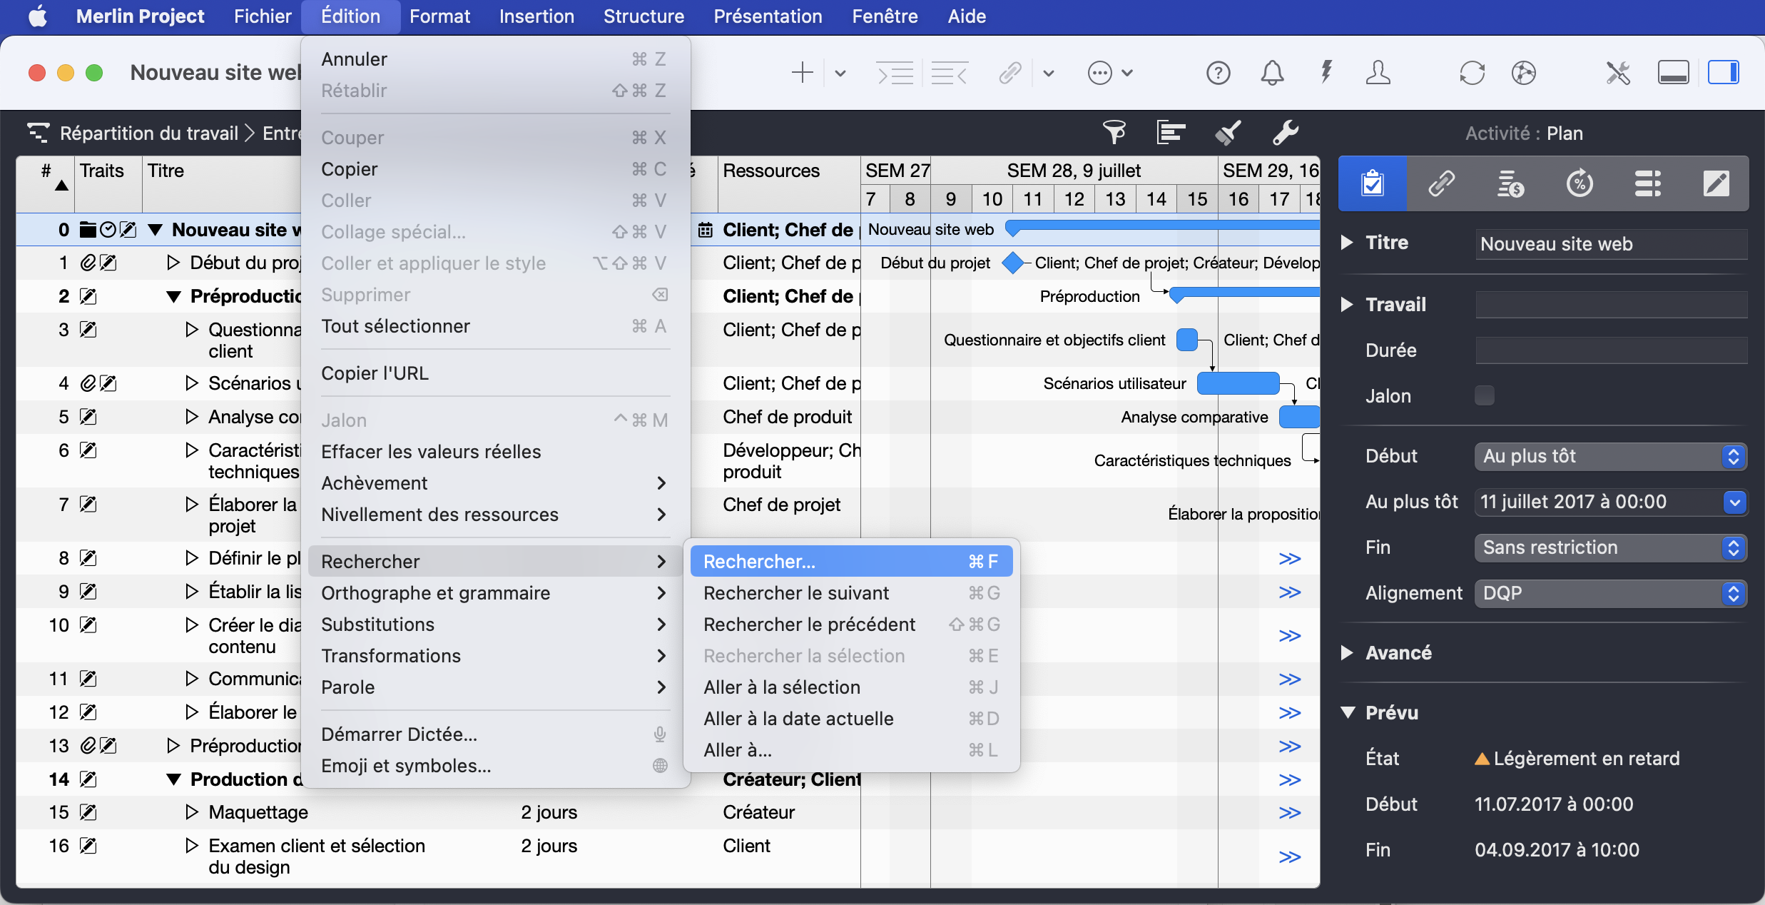Check the Jalon milestone checkbox
The width and height of the screenshot is (1765, 905).
pyautogui.click(x=1485, y=395)
